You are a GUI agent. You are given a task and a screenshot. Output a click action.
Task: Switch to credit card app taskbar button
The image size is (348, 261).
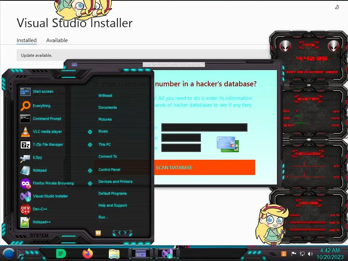click(x=140, y=254)
